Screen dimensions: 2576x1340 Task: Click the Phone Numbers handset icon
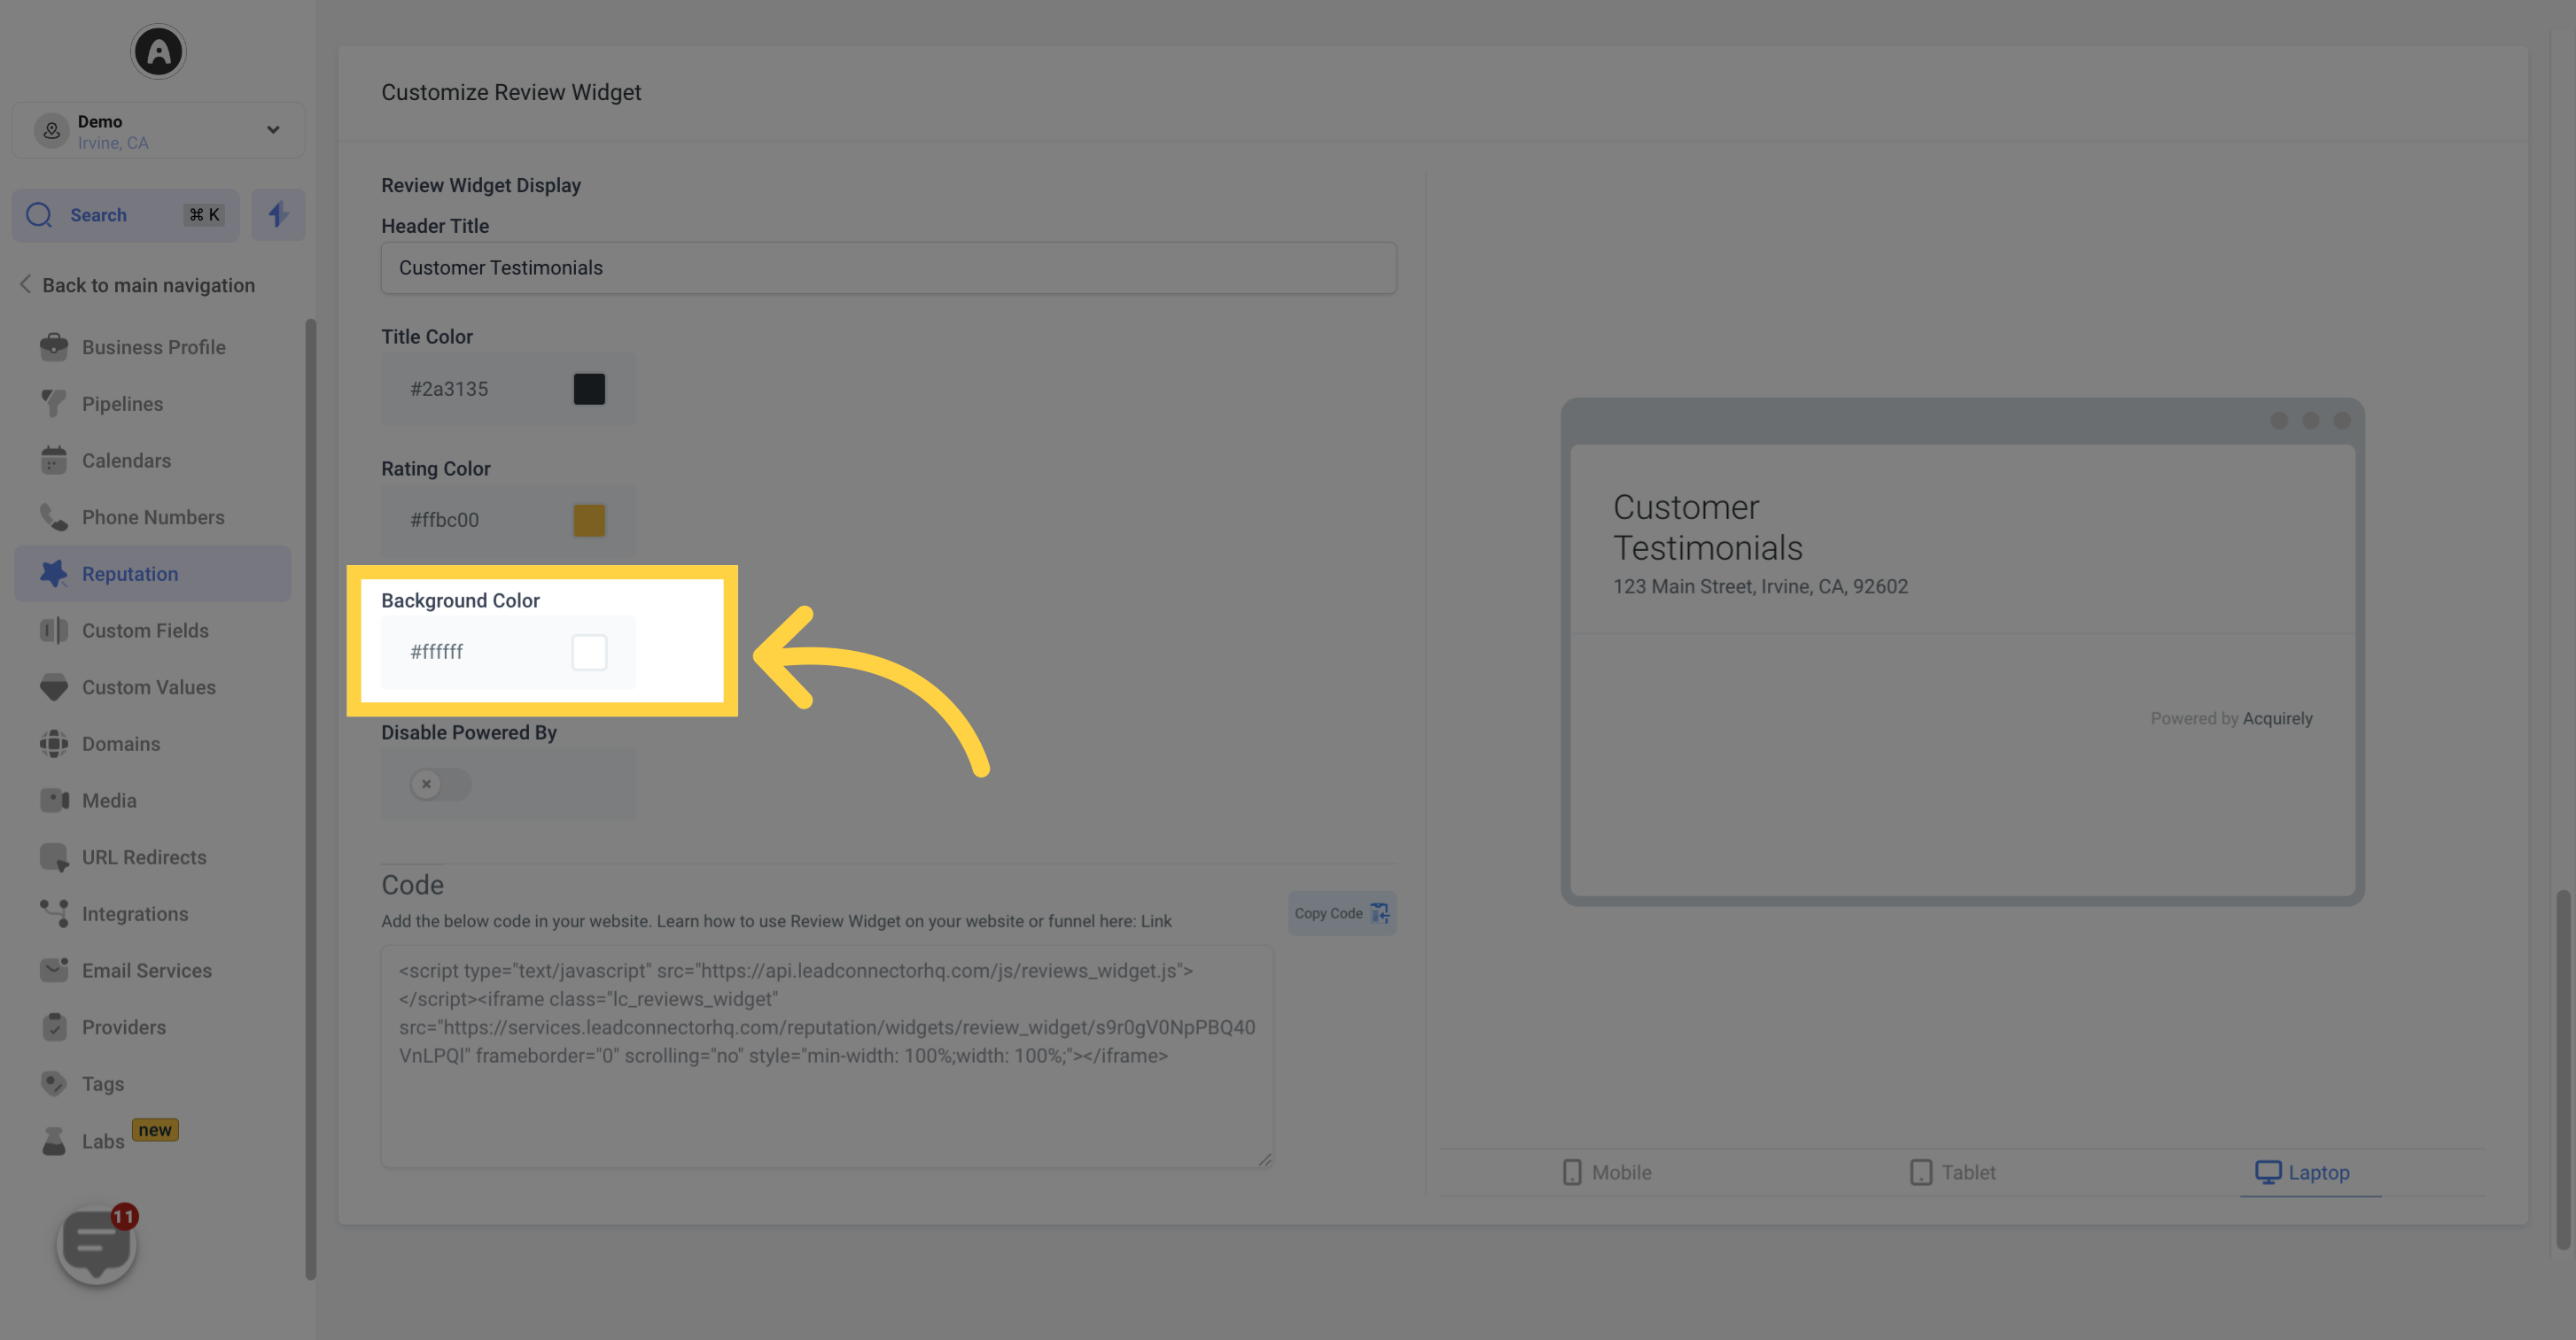point(54,516)
